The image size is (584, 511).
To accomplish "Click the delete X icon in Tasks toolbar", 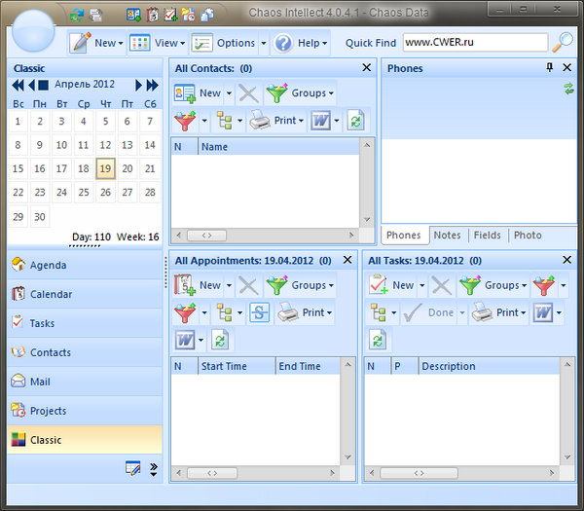I will click(x=442, y=285).
